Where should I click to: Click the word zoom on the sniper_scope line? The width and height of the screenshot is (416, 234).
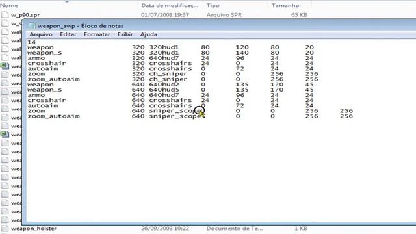[x=36, y=111]
